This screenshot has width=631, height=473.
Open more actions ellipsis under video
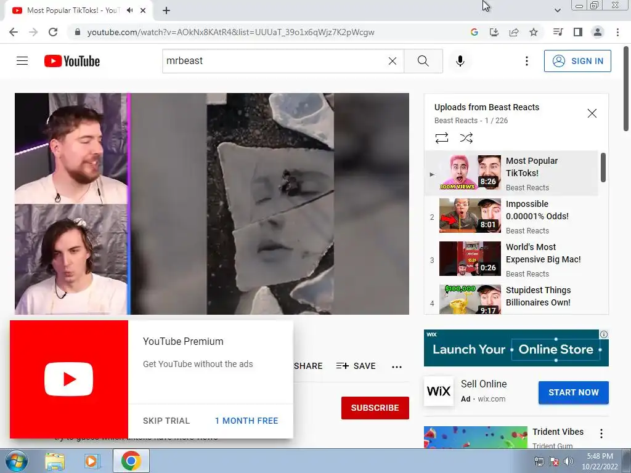397,366
